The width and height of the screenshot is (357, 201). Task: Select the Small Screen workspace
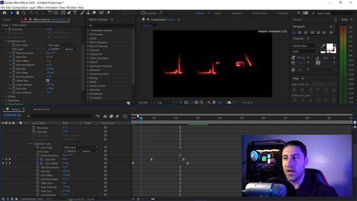coord(259,13)
